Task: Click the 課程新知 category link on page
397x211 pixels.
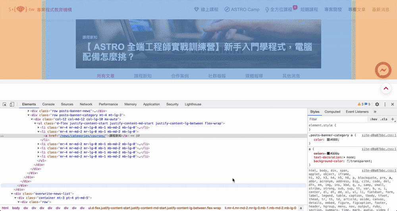Action: 143,76
